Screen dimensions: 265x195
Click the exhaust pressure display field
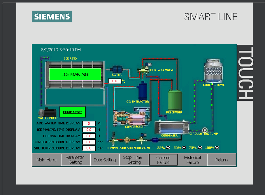click(x=89, y=142)
